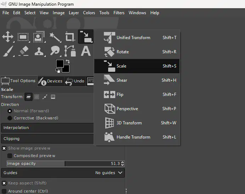The height and width of the screenshot is (194, 245).
Task: Choose Perspective from the transform menu
Action: click(137, 109)
